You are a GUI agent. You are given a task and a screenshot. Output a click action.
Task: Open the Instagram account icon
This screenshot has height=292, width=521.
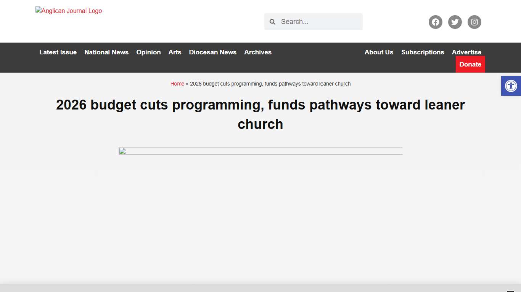tap(474, 22)
